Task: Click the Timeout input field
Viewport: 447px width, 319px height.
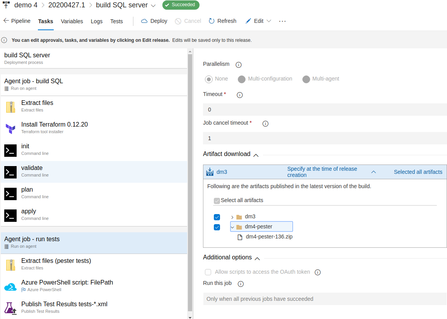Action: [x=325, y=110]
